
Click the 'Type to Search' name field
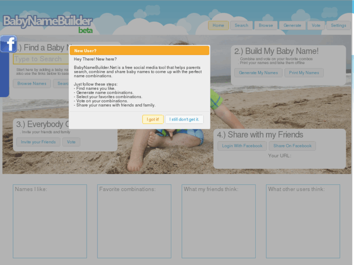[41, 59]
